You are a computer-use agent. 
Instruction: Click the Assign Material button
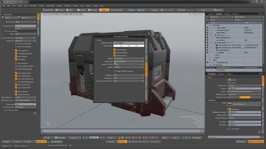(248, 17)
